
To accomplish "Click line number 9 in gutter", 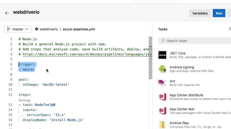I will click(11, 80).
